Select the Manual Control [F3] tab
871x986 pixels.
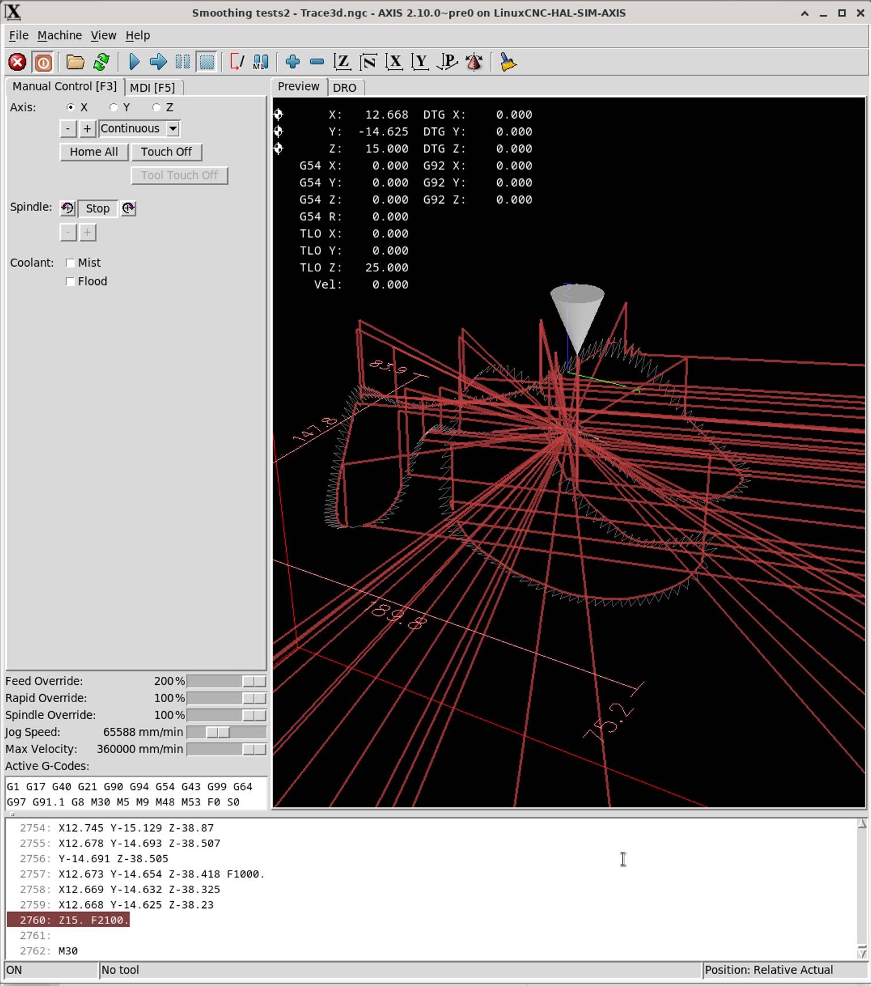[x=65, y=87]
